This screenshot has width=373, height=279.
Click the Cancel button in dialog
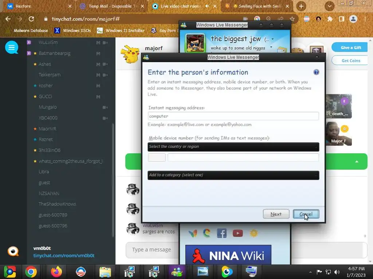coord(306,214)
